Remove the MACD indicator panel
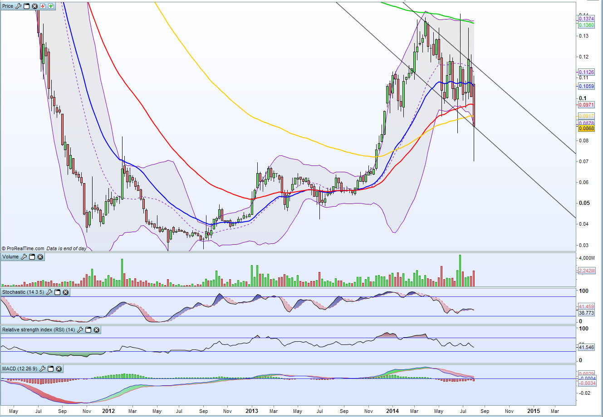The width and height of the screenshot is (603, 417). (59, 369)
